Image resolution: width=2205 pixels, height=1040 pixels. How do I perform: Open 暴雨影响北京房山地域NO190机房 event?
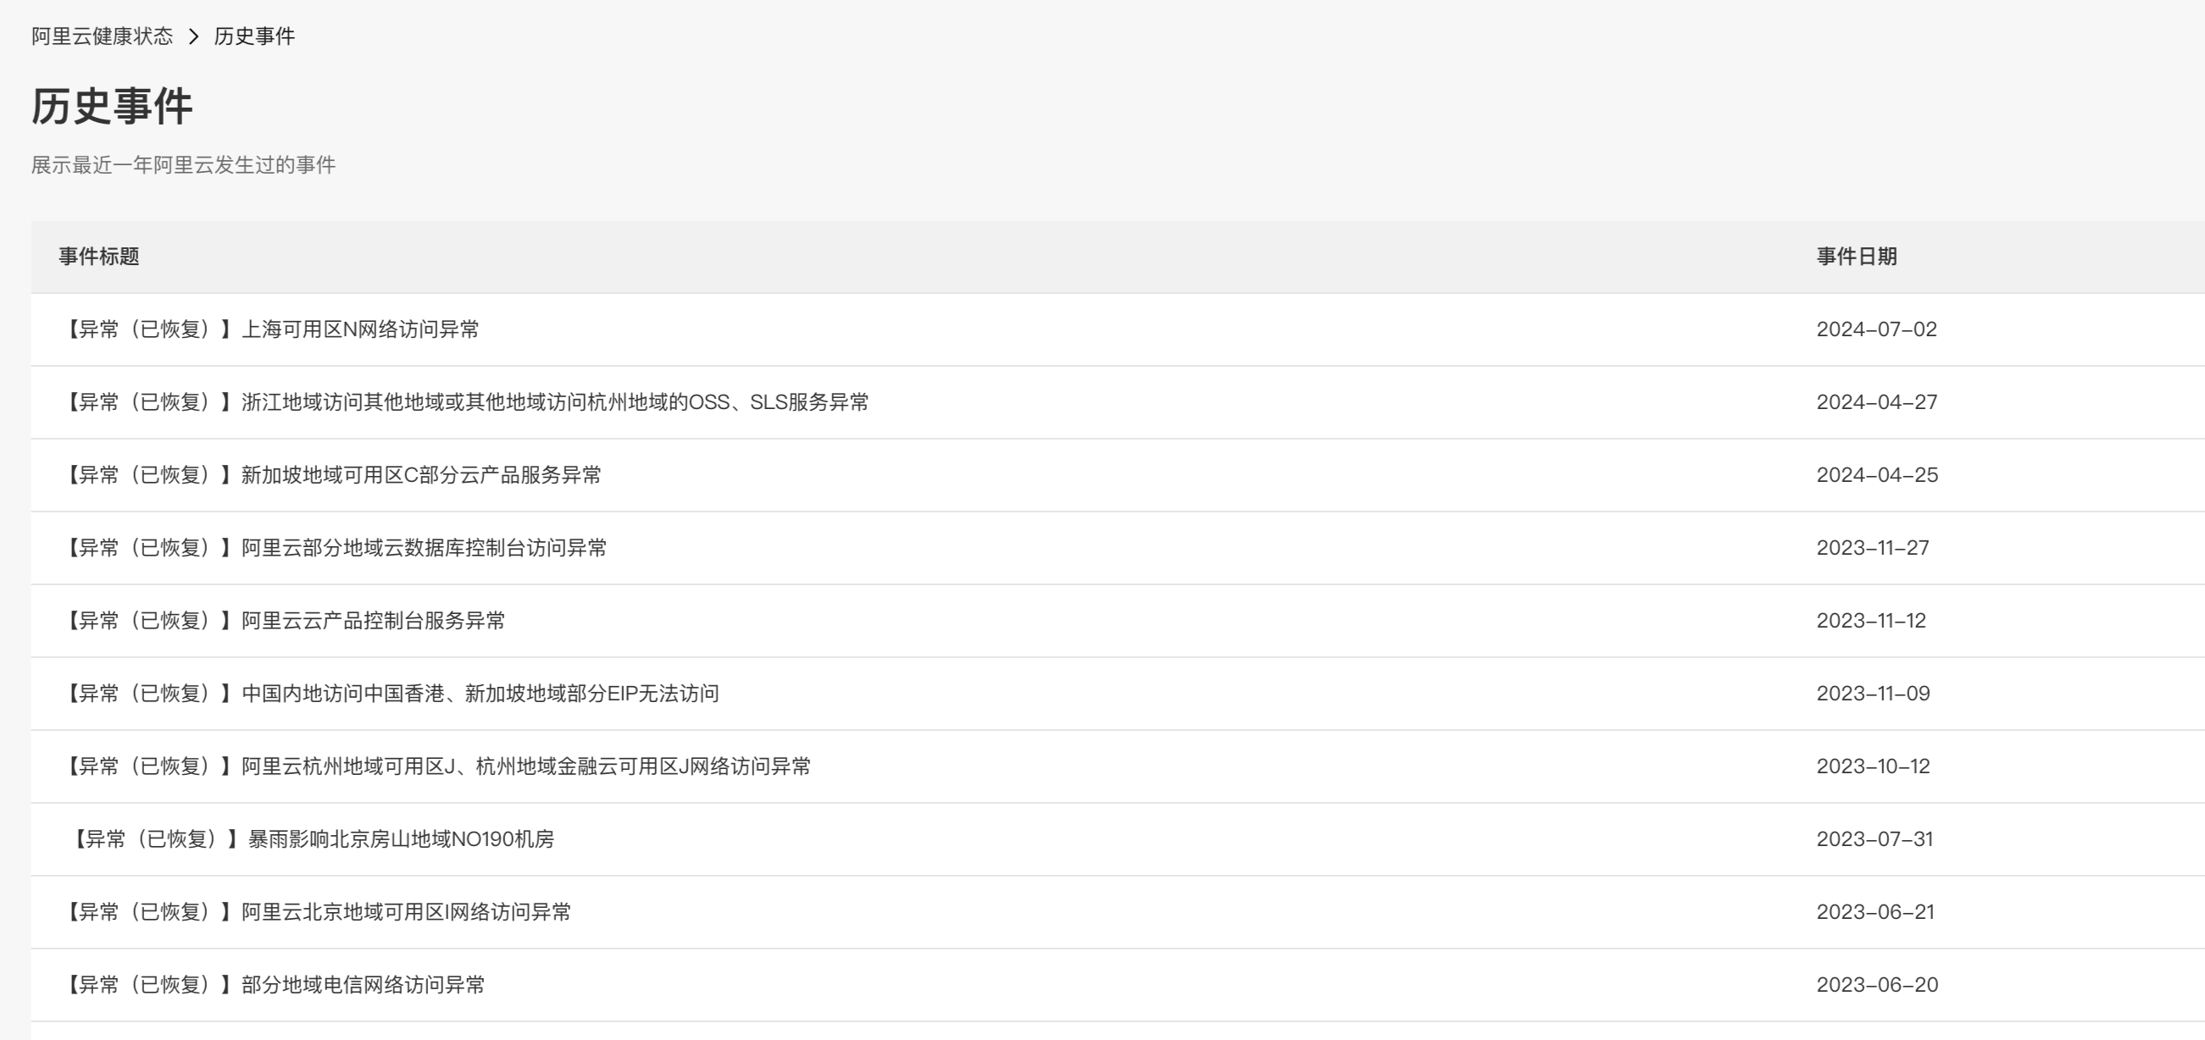(314, 839)
